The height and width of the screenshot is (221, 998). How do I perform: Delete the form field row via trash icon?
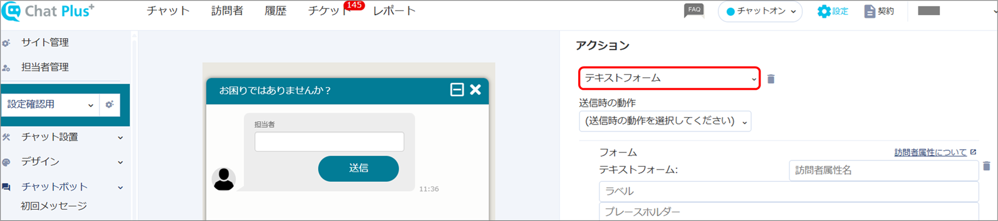coord(986,166)
